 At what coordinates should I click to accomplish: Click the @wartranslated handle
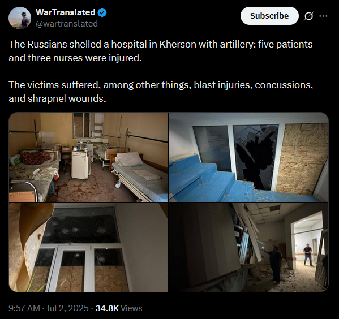pyautogui.click(x=67, y=24)
